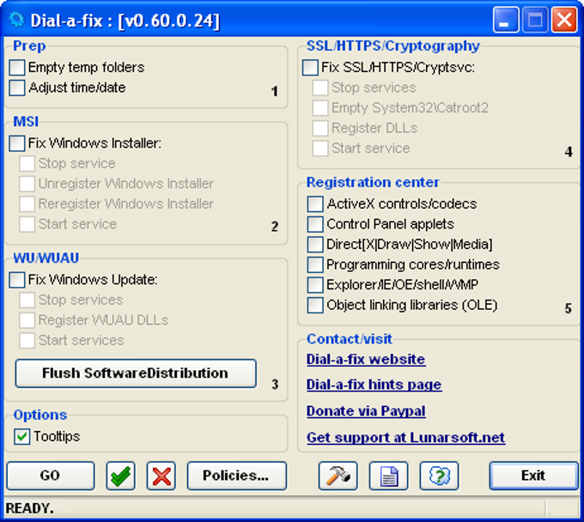Toggle the Tooltips checkbox off
The image size is (584, 522).
21,436
